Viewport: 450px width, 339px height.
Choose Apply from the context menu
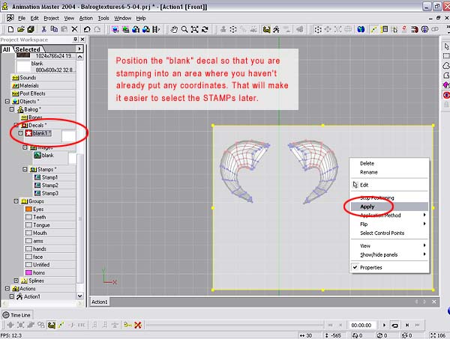(x=367, y=206)
